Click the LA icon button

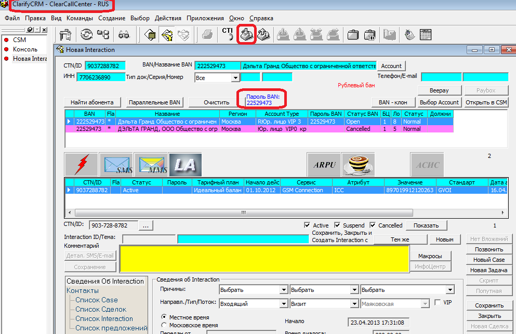(185, 165)
